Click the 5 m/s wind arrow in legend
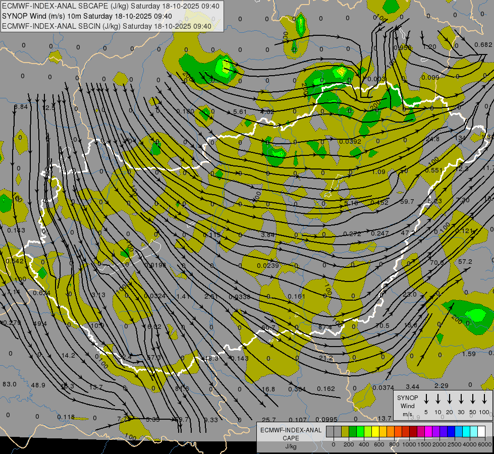494x454 pixels. click(x=426, y=399)
